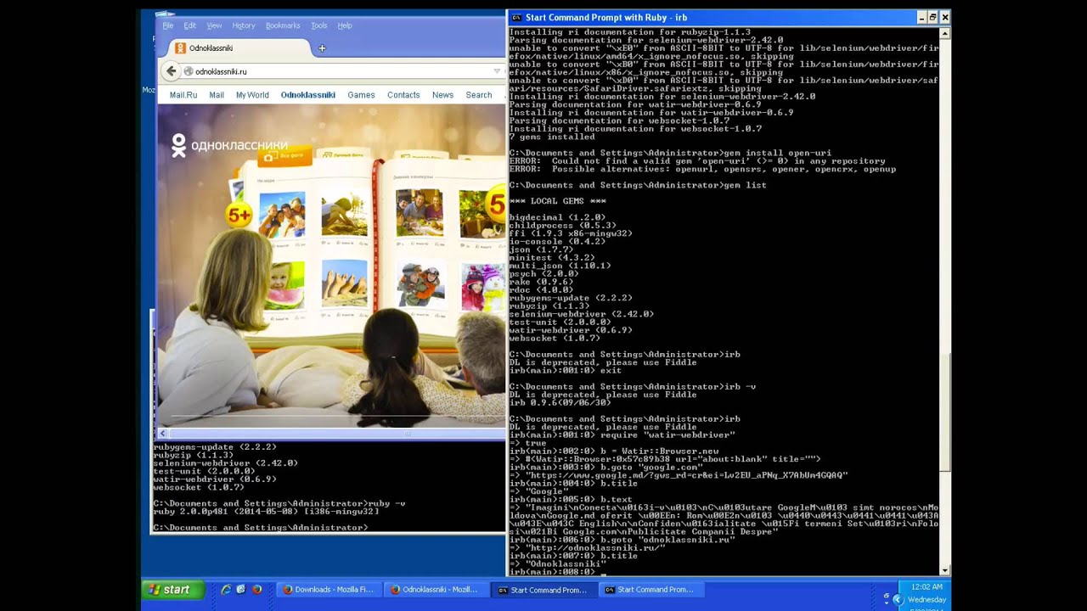The width and height of the screenshot is (1087, 611).
Task: Click the Start button
Action: 173,590
